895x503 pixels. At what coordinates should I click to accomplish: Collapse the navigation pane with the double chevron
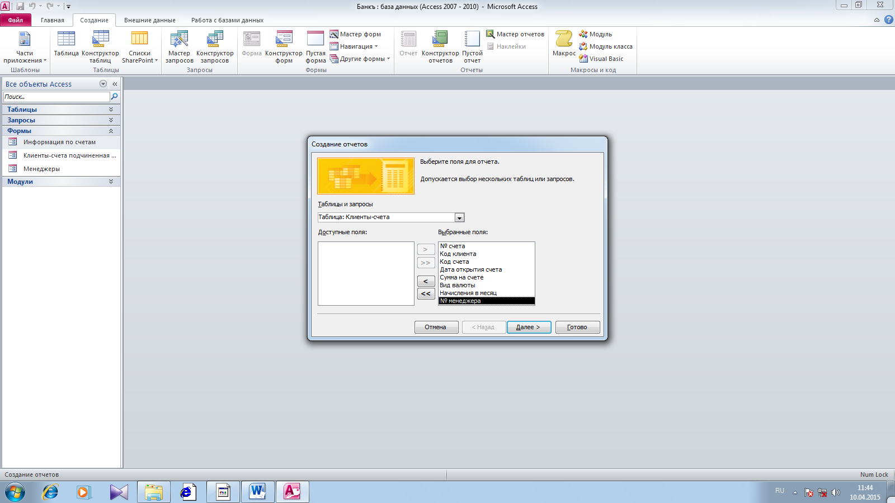pyautogui.click(x=115, y=84)
